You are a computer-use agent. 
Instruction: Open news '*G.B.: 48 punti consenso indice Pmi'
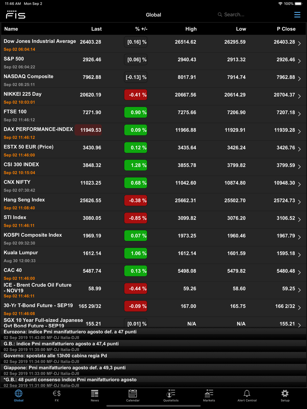click(153, 382)
